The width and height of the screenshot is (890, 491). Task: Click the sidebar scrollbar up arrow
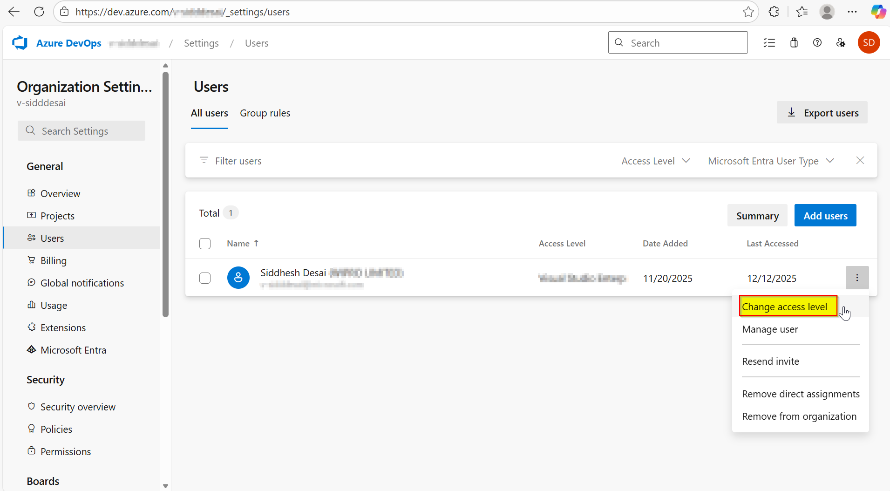point(165,65)
